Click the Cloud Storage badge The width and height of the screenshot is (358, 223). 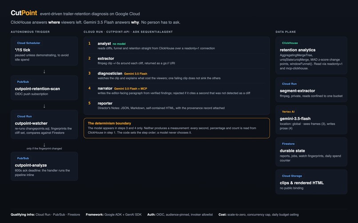[292, 176]
